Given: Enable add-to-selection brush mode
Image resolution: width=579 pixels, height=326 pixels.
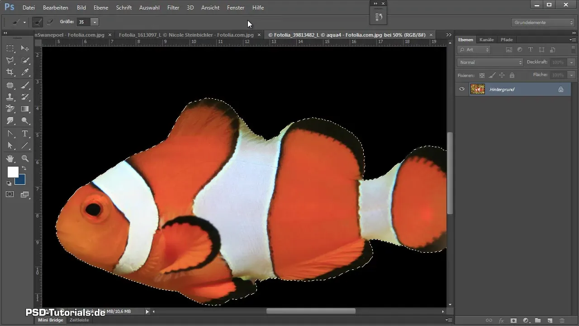Looking at the screenshot, I should (x=38, y=22).
